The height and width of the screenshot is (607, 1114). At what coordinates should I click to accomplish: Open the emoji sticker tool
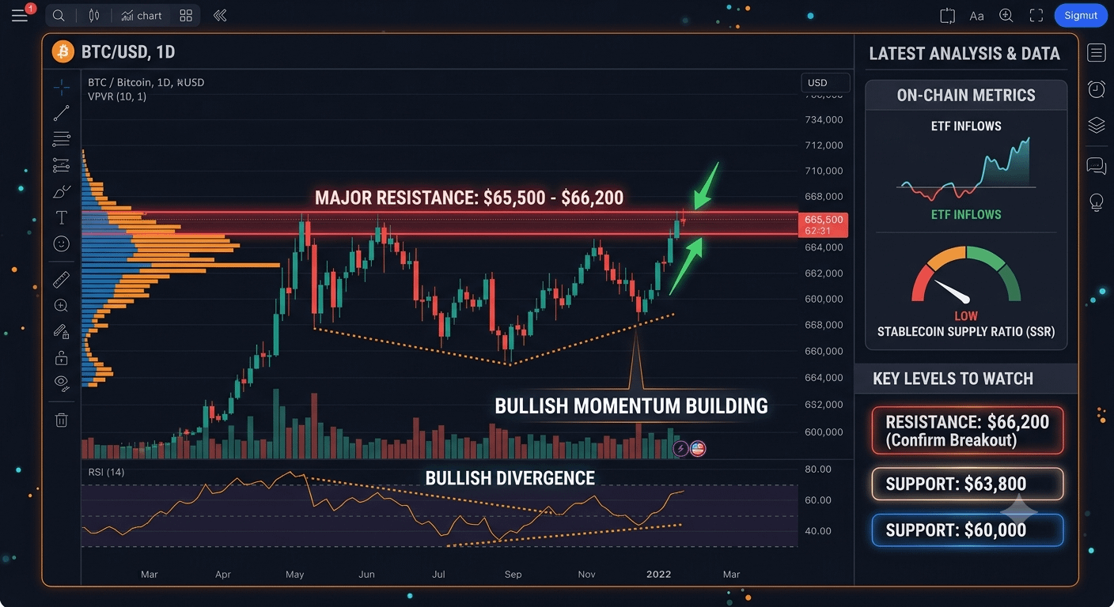(x=61, y=243)
